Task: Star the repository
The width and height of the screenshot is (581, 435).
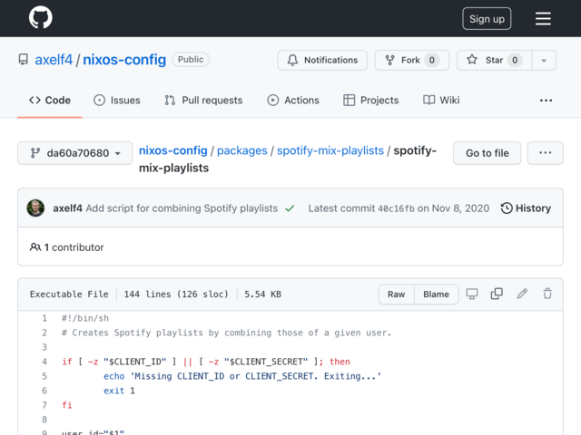Action: click(x=494, y=60)
